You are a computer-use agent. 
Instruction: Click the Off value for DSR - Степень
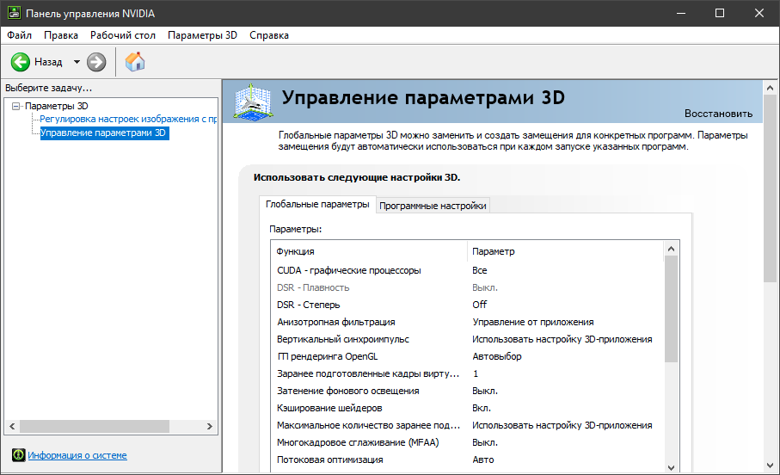click(x=480, y=305)
